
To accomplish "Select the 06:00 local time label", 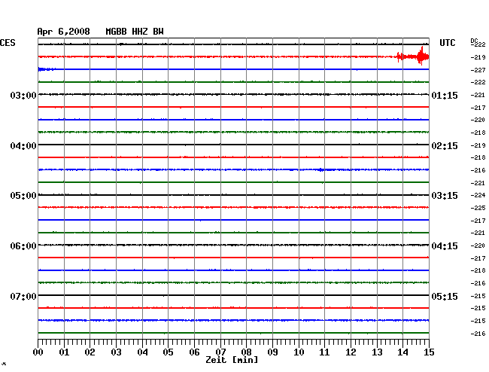I will point(23,246).
